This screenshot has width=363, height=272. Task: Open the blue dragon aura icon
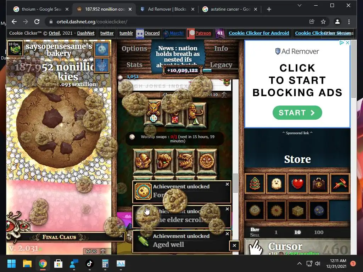[x=102, y=65]
